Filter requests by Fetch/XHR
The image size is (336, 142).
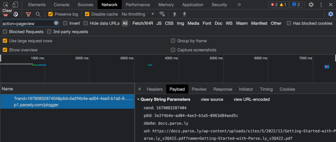143,23
